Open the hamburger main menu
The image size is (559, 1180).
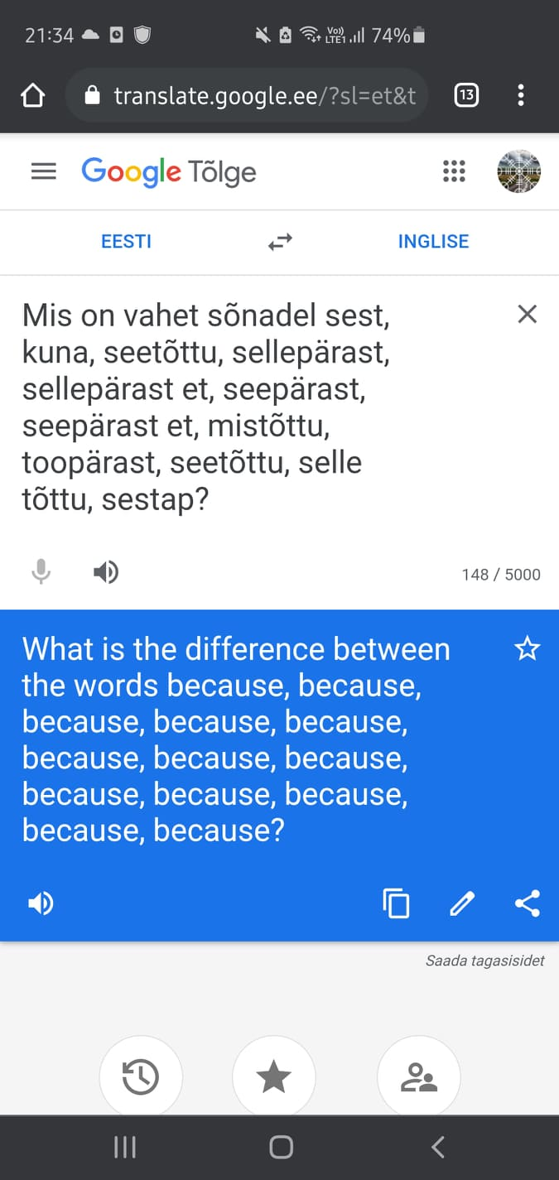point(43,171)
